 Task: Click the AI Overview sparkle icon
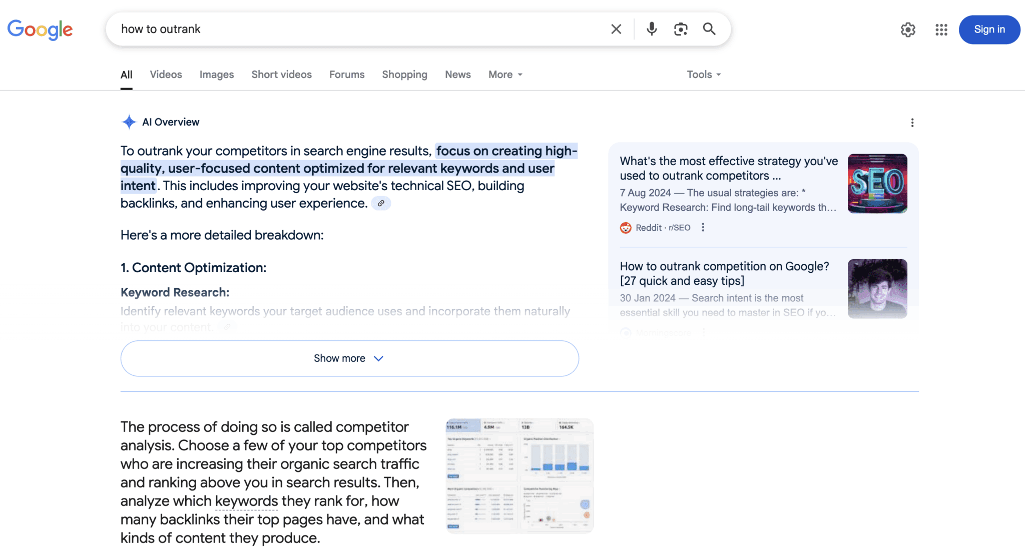(x=129, y=122)
